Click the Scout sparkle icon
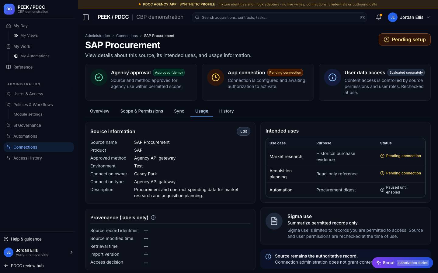This screenshot has width=438, height=273. coord(379,263)
